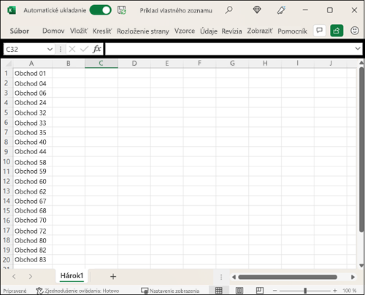Select Normal grid view in status bar

[219, 290]
